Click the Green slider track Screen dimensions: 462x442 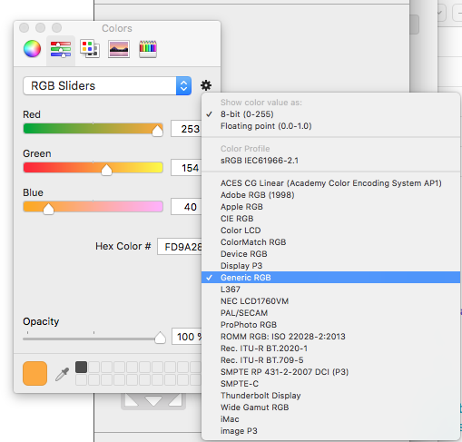pyautogui.click(x=93, y=168)
